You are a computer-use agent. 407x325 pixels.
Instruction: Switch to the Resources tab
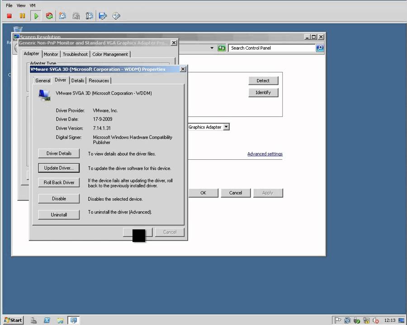(x=99, y=81)
